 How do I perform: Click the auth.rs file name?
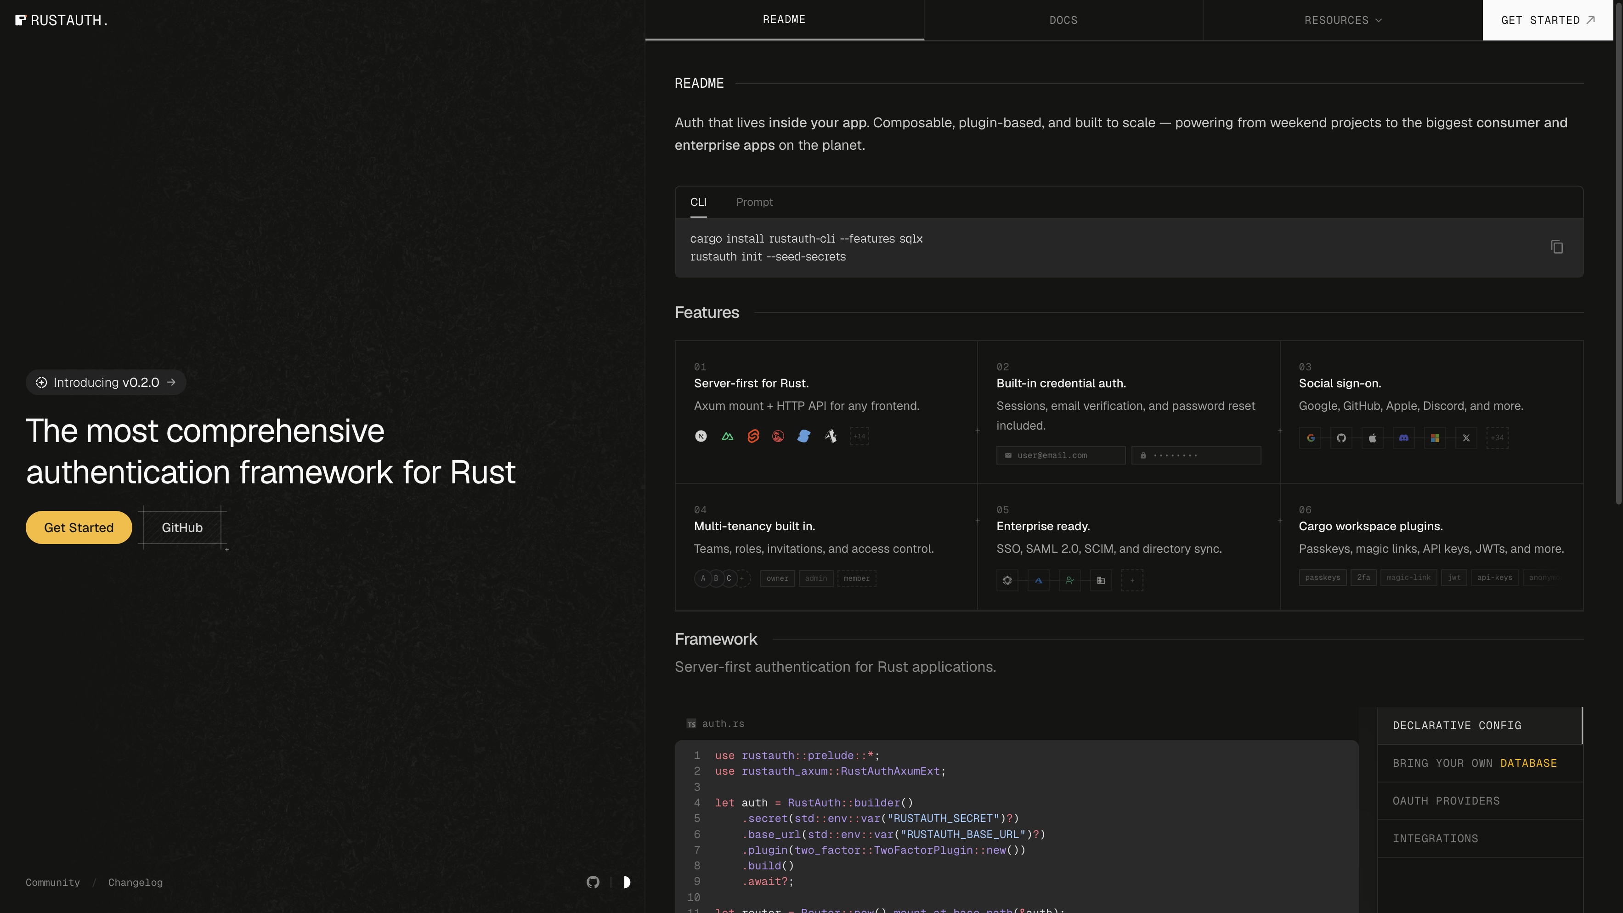click(723, 724)
